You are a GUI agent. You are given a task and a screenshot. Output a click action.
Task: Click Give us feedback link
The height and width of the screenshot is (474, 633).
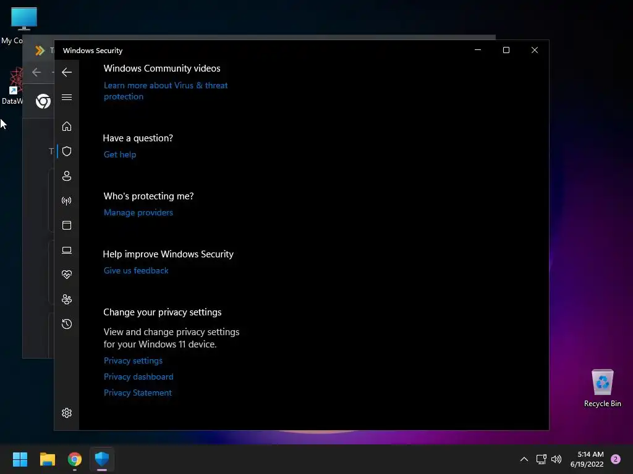136,270
